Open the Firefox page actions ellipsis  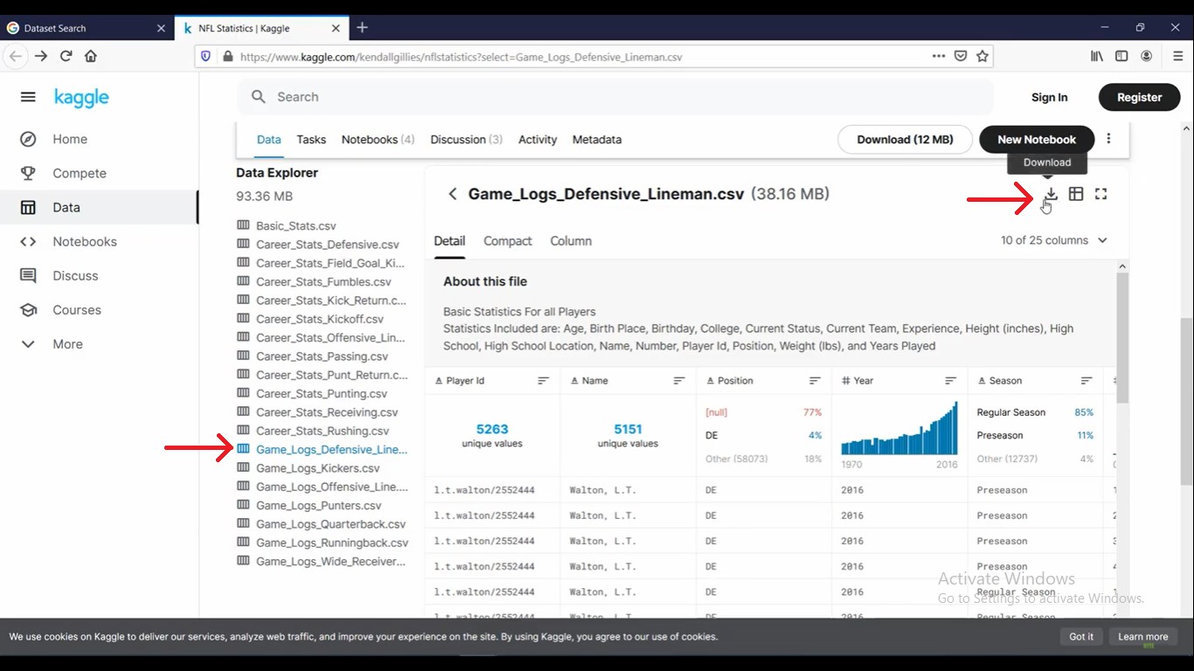coord(939,56)
